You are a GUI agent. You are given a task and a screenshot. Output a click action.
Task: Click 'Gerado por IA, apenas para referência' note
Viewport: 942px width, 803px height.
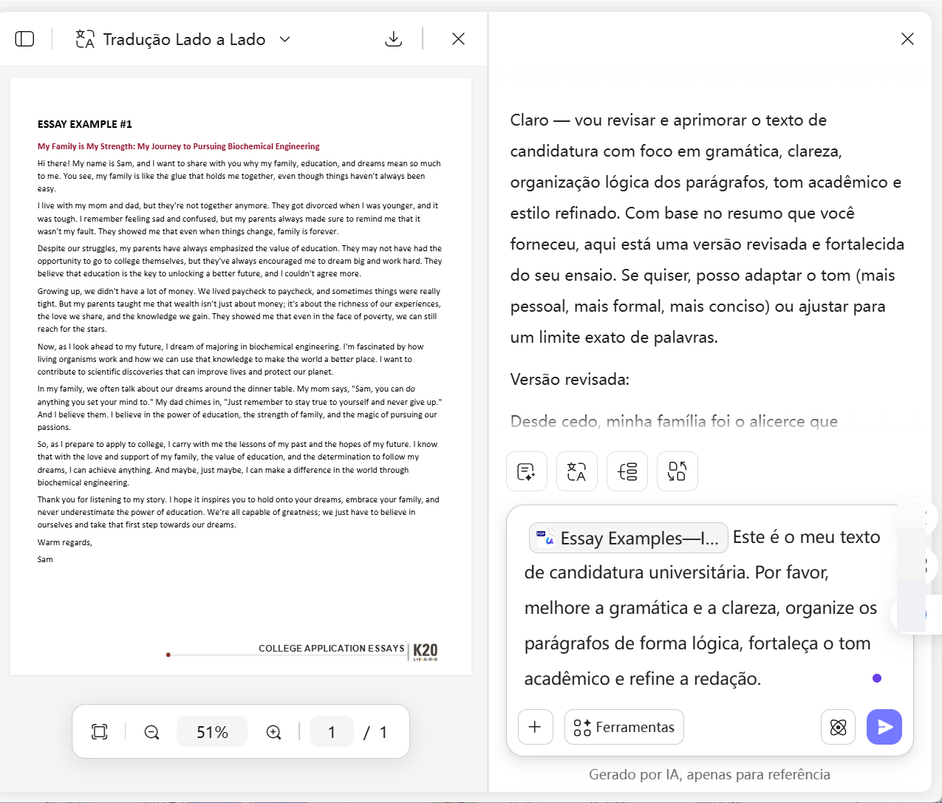pos(709,774)
